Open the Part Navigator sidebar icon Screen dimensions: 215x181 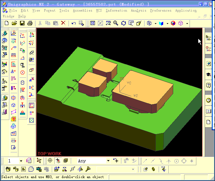209,49
